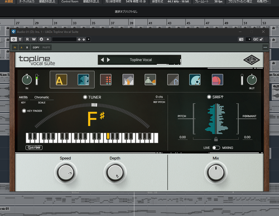Select the red dot grid module icon

click(x=105, y=80)
